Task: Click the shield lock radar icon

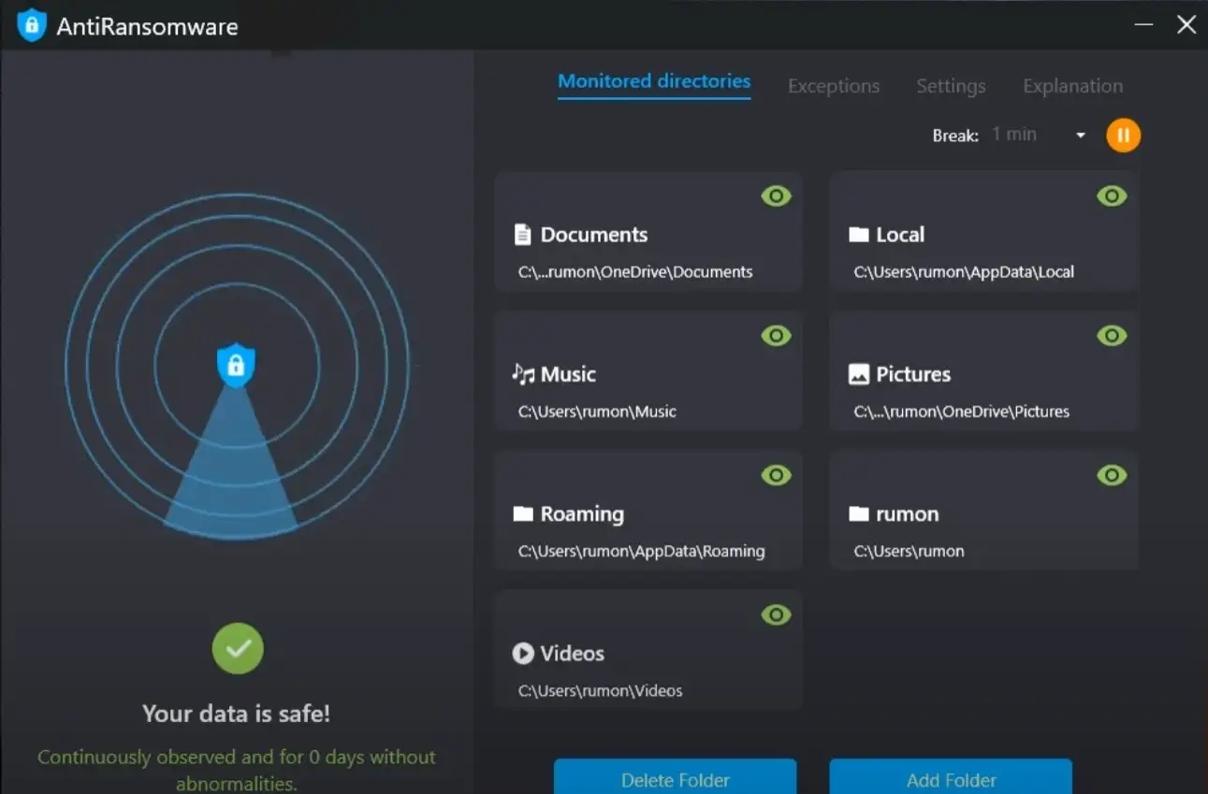Action: pyautogui.click(x=236, y=365)
